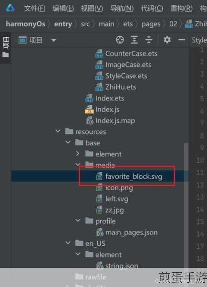This screenshot has width=207, height=287.
Task: Expand the element folder under base
Action: pos(78,154)
